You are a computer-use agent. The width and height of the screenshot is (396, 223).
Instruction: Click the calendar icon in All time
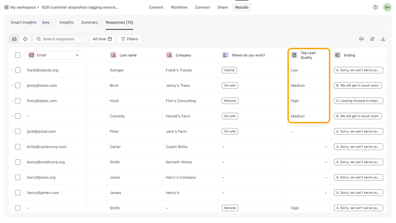click(110, 39)
